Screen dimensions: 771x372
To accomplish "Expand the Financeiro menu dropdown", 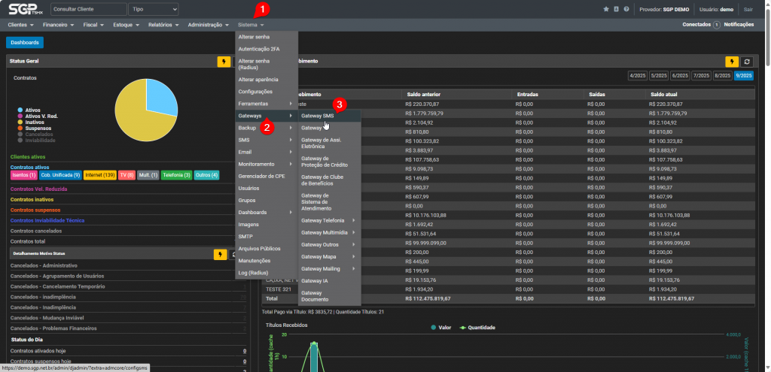I will 58,25.
